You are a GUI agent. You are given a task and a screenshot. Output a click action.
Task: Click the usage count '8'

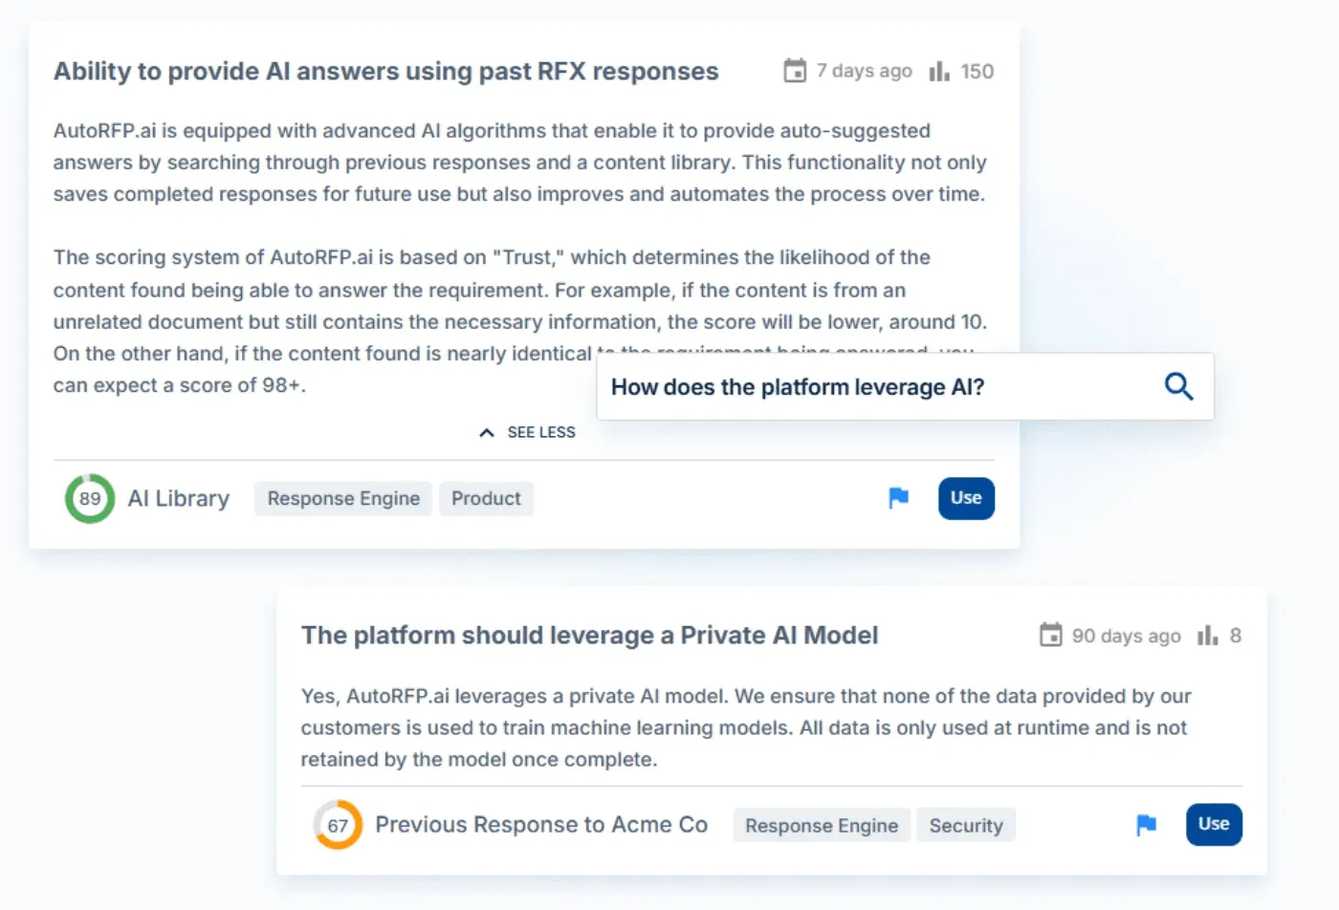point(1235,636)
